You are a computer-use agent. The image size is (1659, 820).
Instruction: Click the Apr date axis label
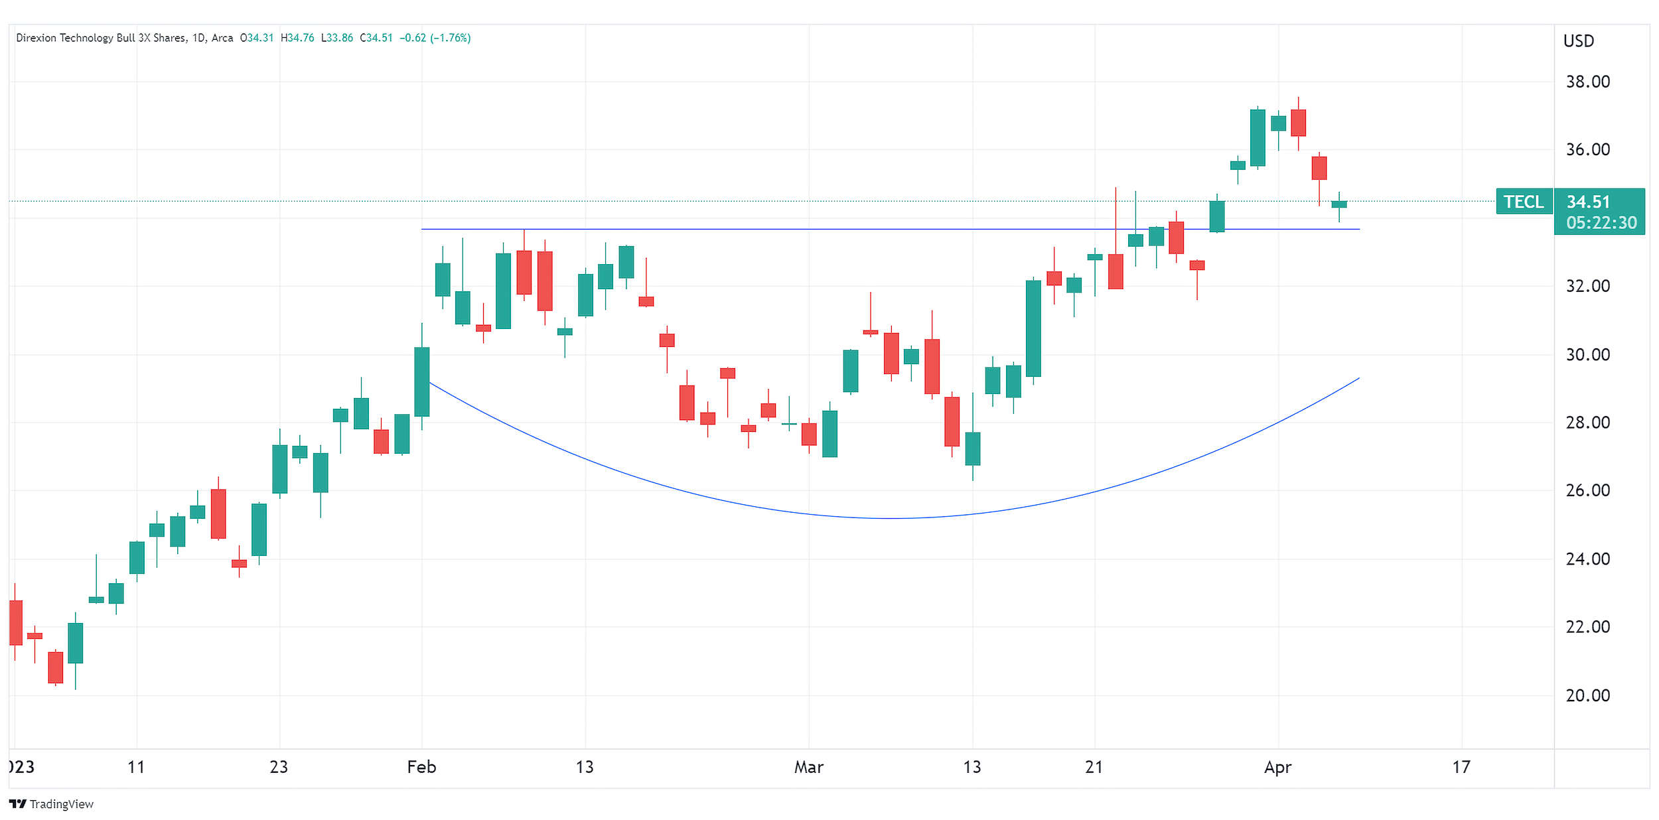point(1277,767)
